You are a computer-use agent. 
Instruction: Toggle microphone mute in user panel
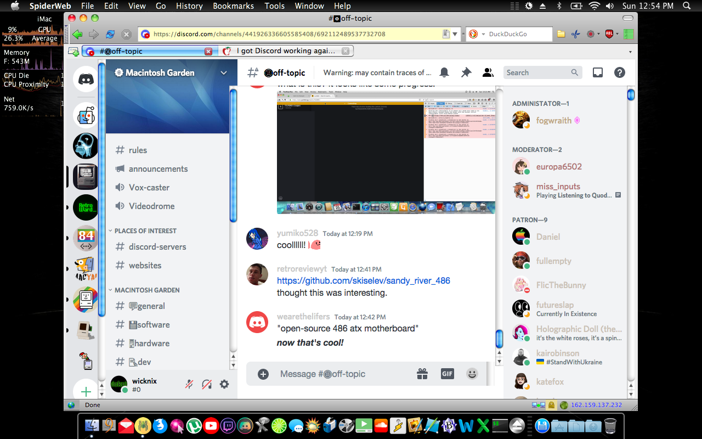click(x=189, y=384)
